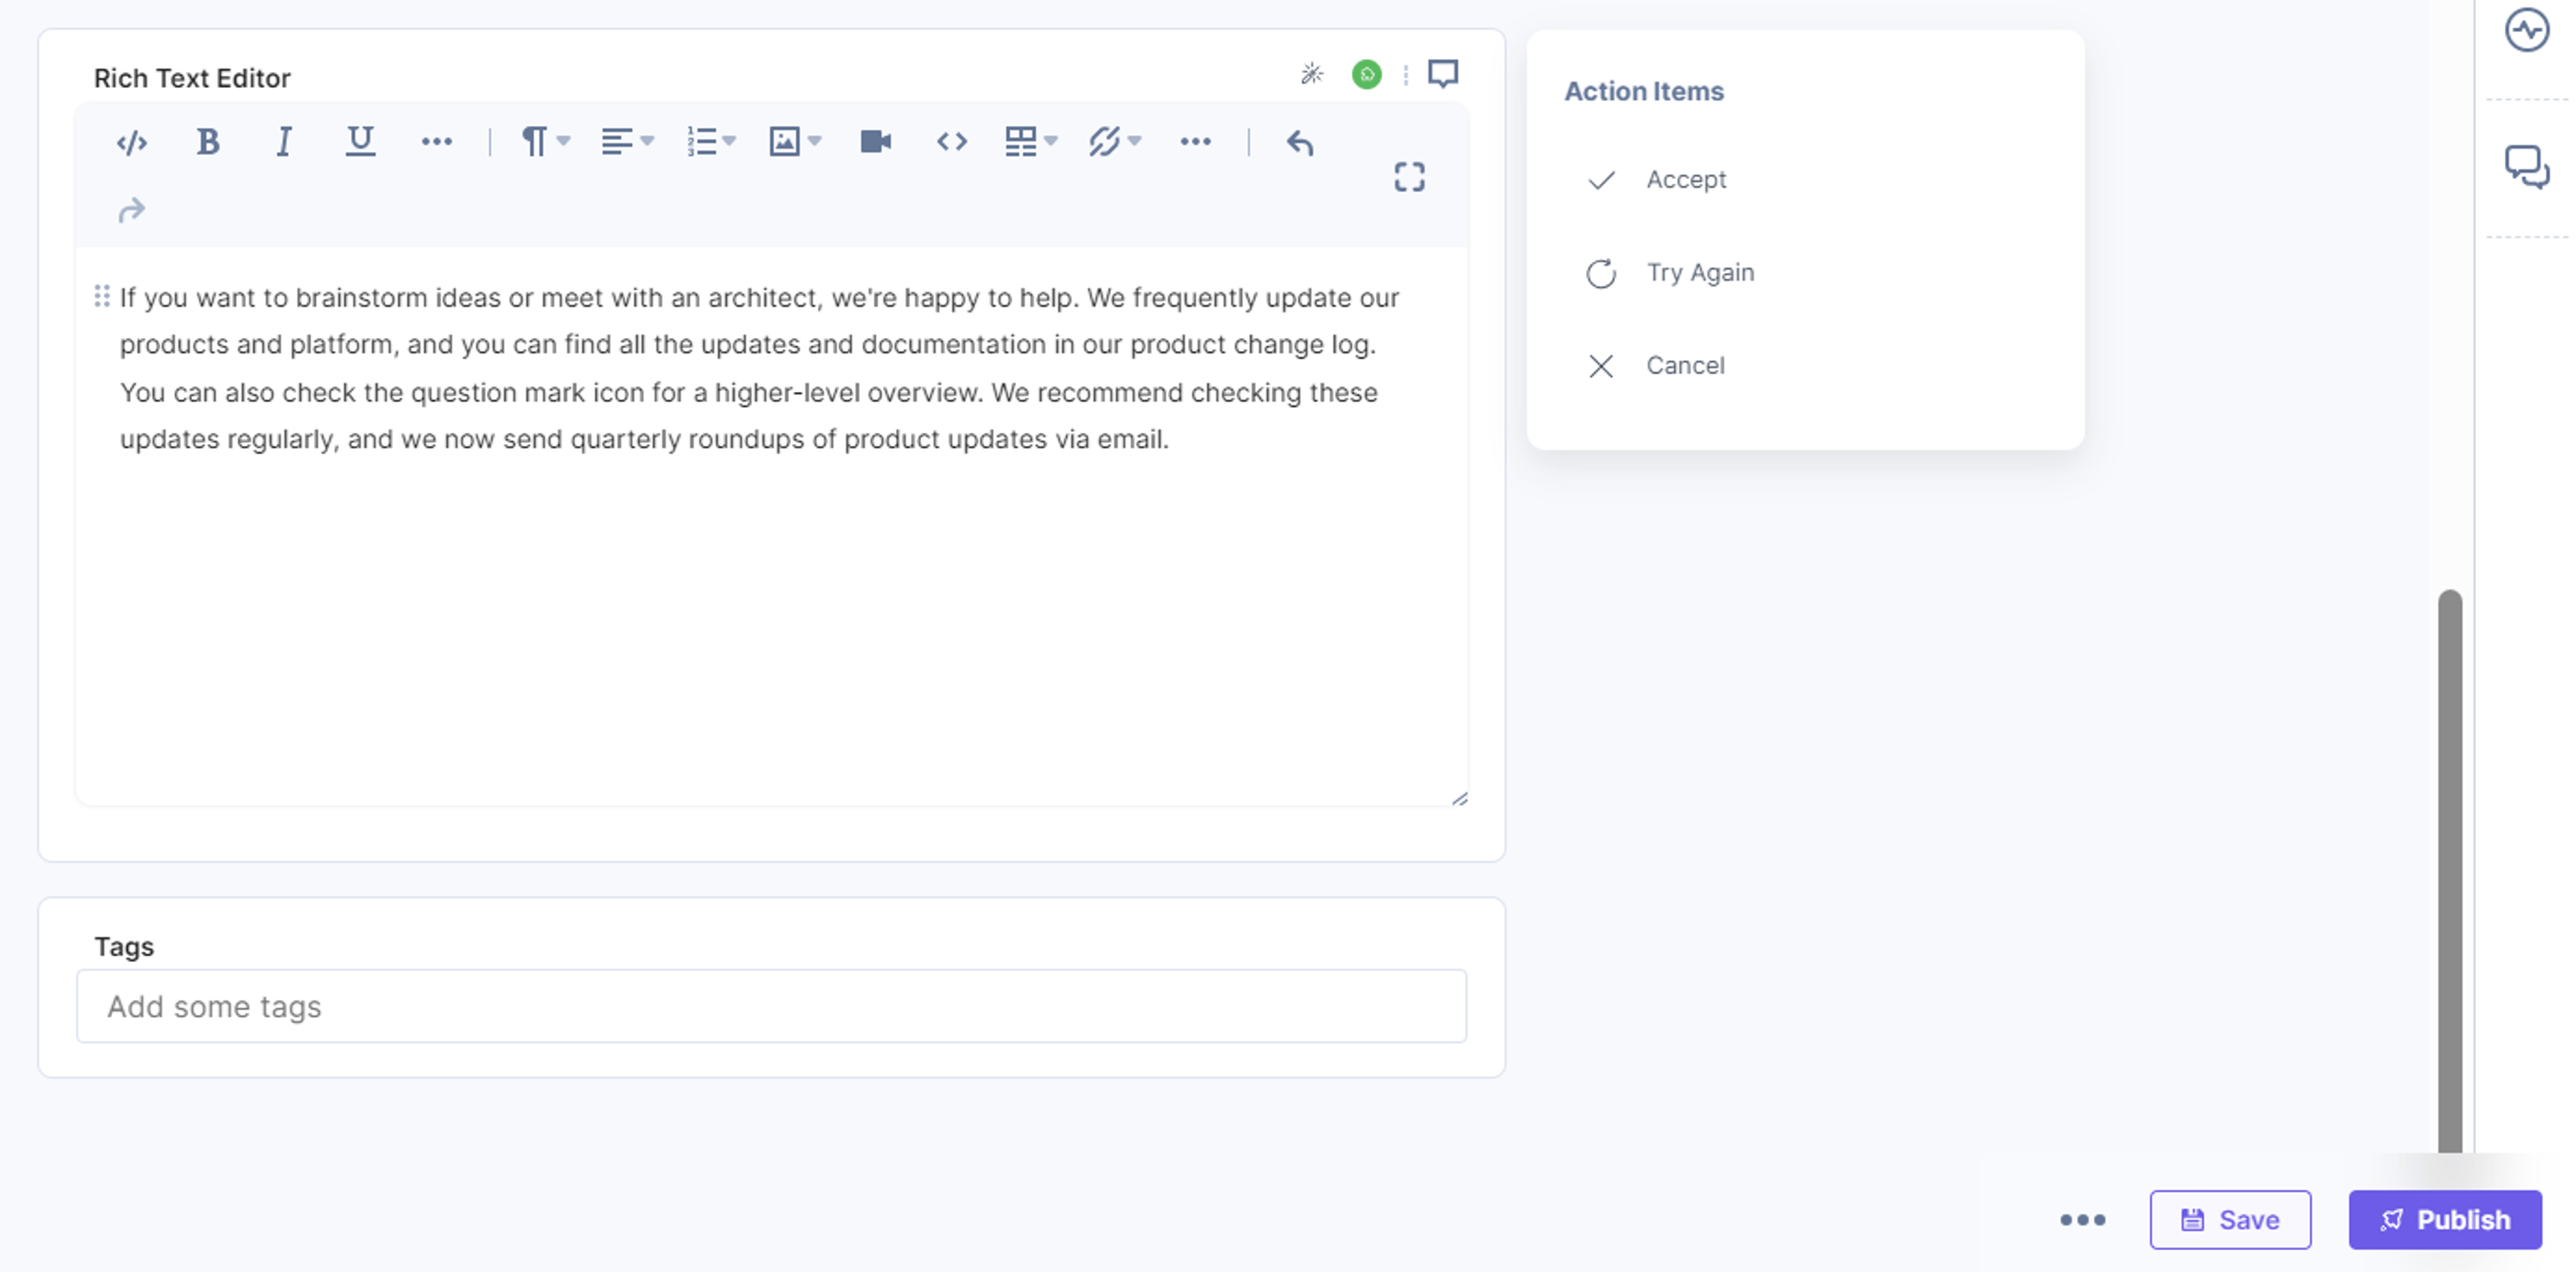The width and height of the screenshot is (2576, 1272).
Task: Insert a video via camera icon
Action: pyautogui.click(x=876, y=142)
